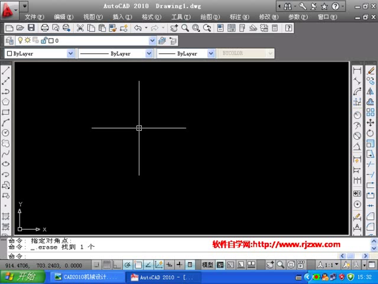The height and width of the screenshot is (284, 378).
Task: Choose the Mirror modify tool
Action: click(371, 91)
